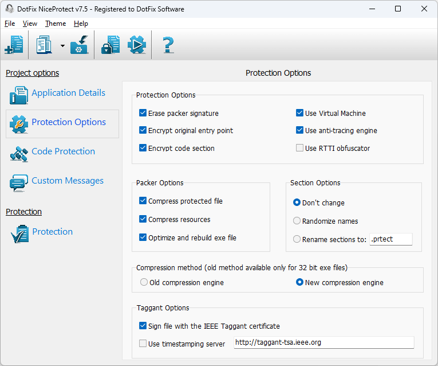Click the Custom Messages chat icon
The width and height of the screenshot is (438, 366).
(19, 183)
